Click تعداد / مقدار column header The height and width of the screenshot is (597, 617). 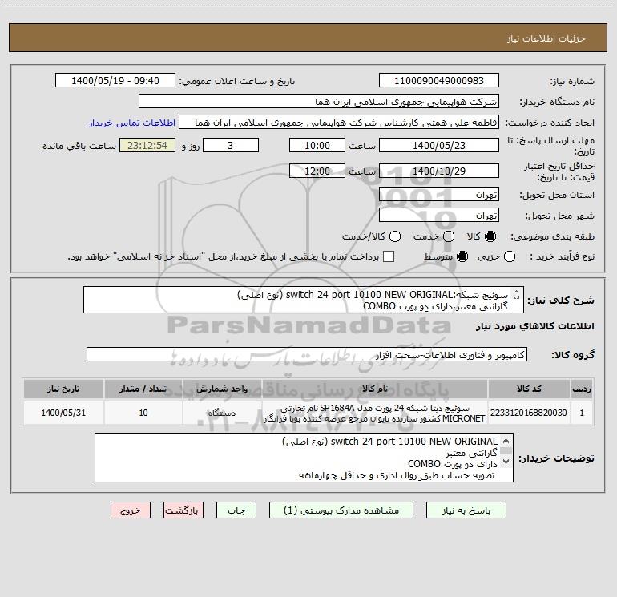tap(143, 389)
